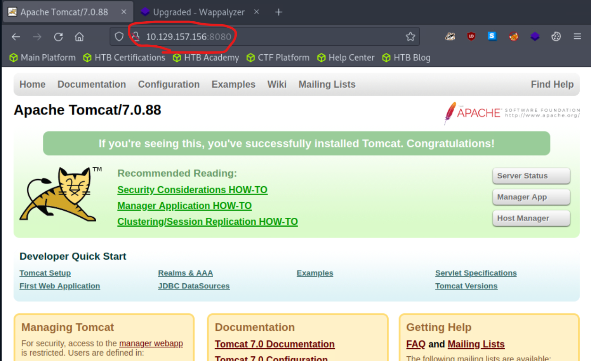The image size is (591, 361).
Task: Open the Tomcat Setup link
Action: coord(45,273)
